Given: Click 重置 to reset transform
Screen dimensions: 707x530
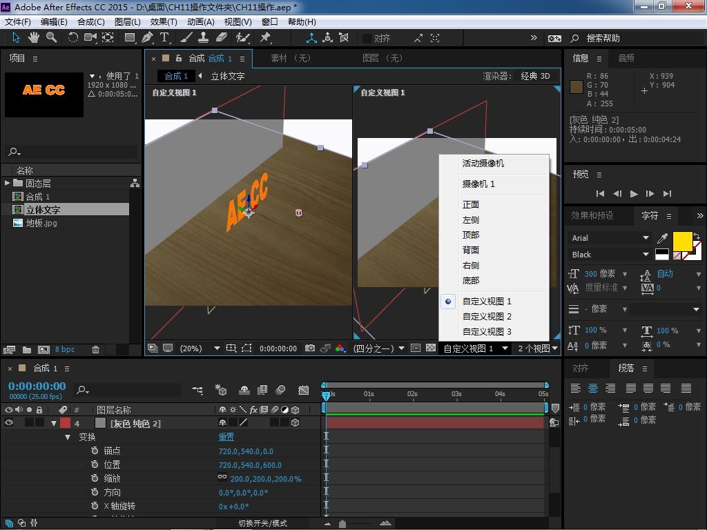Looking at the screenshot, I should tap(226, 437).
